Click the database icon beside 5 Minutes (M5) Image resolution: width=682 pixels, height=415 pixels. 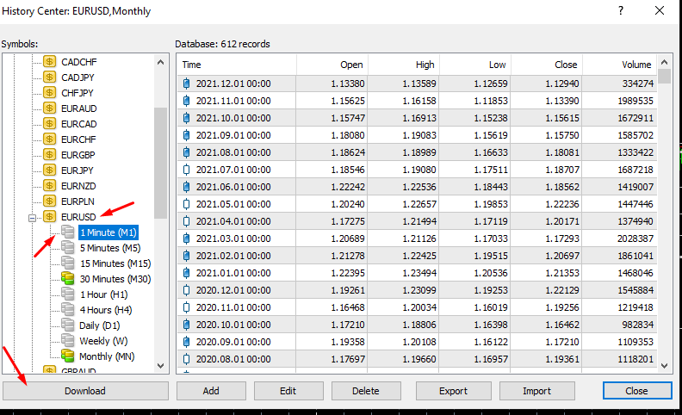[67, 247]
